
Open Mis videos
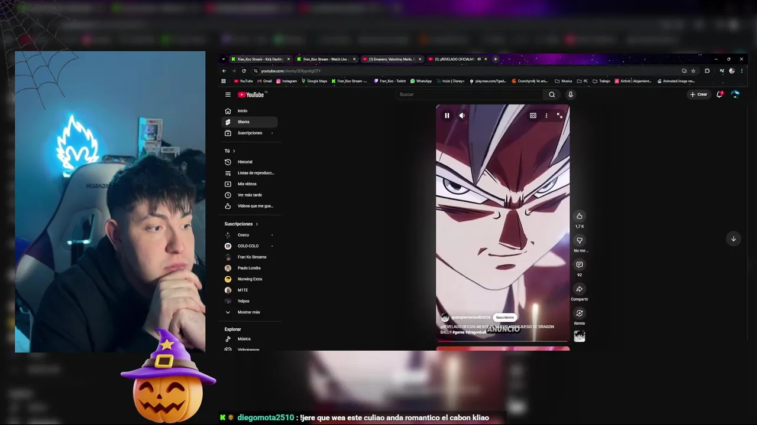[250, 184]
